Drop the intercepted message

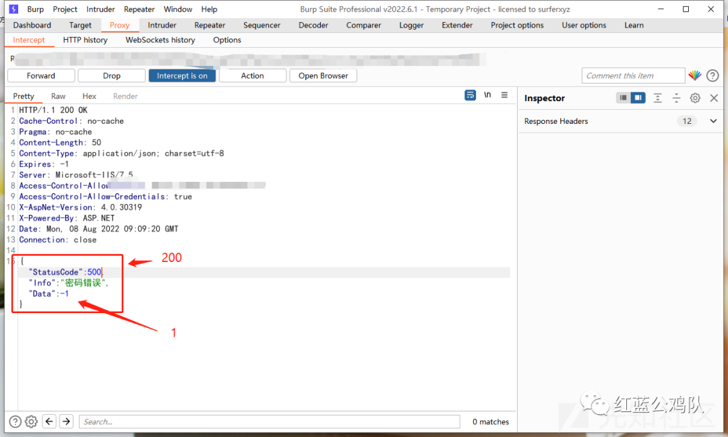tap(111, 75)
